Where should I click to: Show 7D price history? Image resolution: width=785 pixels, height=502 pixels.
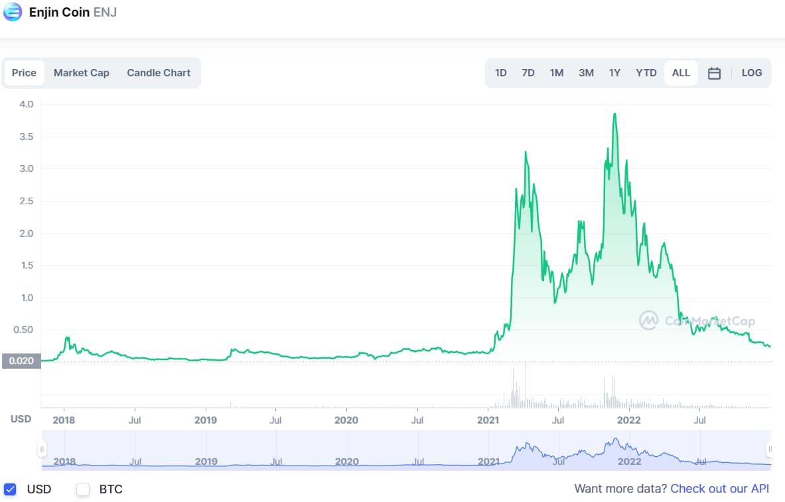528,73
